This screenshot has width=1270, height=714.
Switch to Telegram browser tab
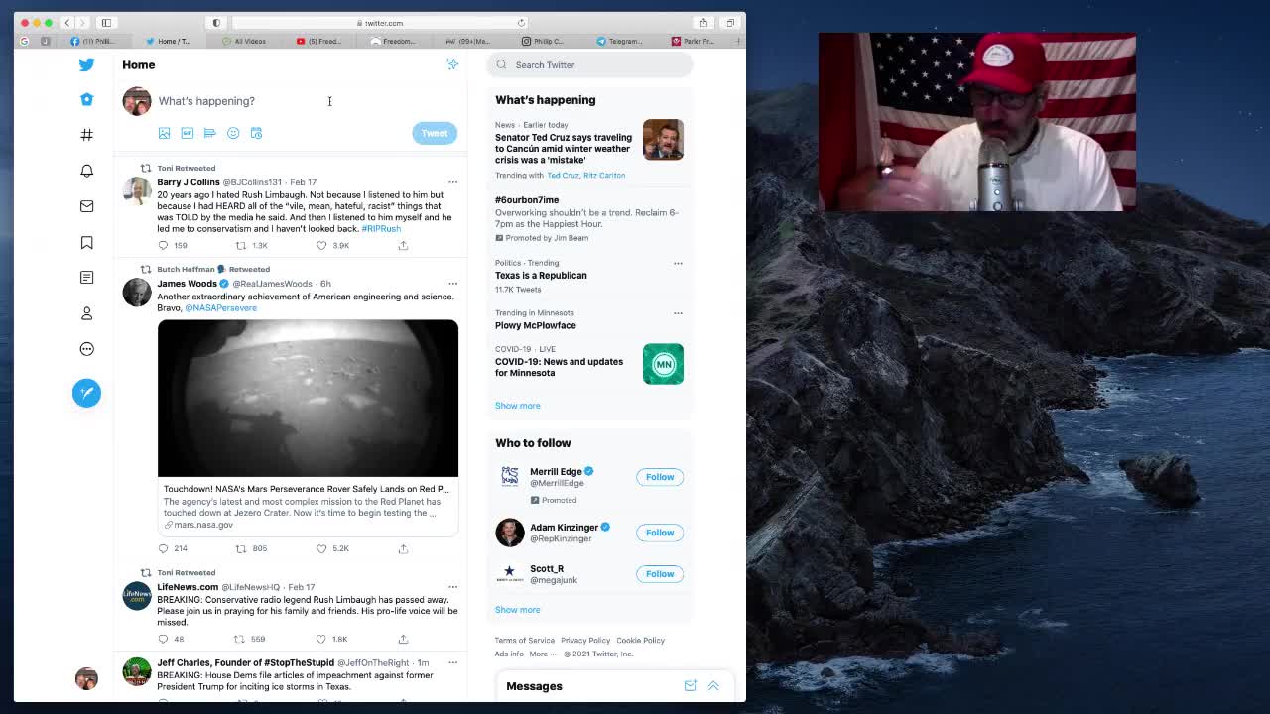620,41
